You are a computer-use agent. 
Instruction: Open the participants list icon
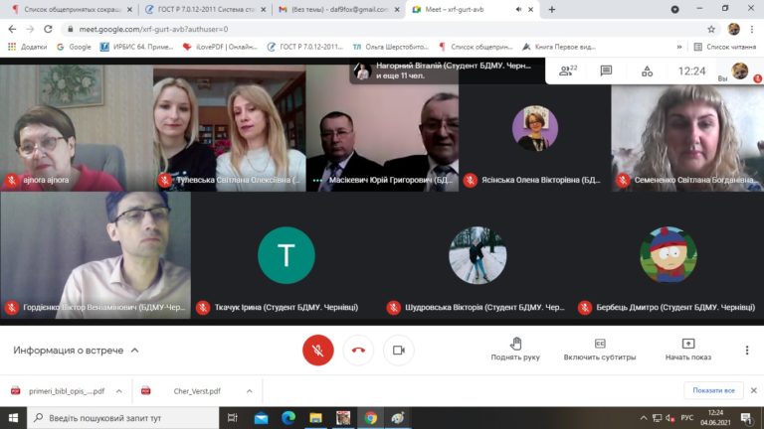pyautogui.click(x=568, y=71)
